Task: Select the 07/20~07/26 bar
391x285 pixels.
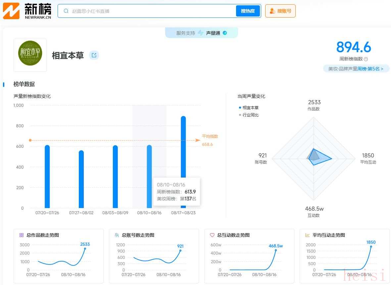Action: click(x=47, y=176)
